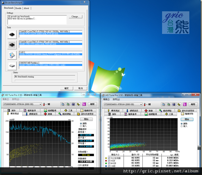Open 磁碟監視 disk monitor tab in left HD Tune
This screenshot has width=202, height=175.
point(50,110)
